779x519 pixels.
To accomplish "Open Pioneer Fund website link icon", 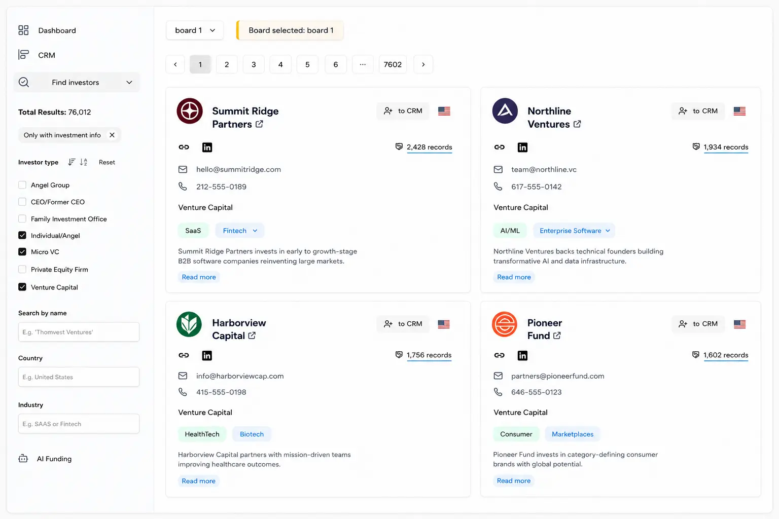I will (x=499, y=355).
